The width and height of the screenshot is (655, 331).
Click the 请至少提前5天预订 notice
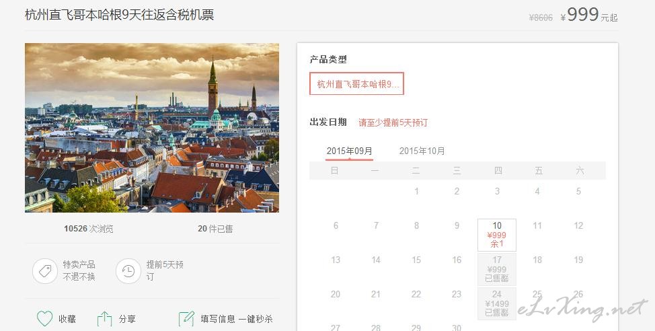(393, 122)
